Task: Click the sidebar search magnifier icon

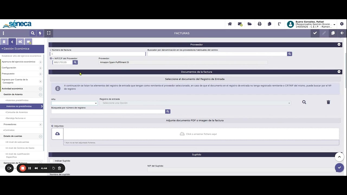Action: (33, 33)
